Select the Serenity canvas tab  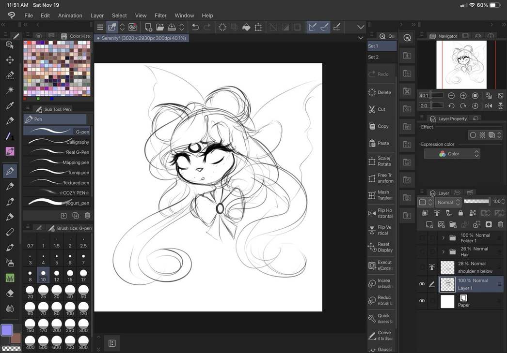coord(142,38)
